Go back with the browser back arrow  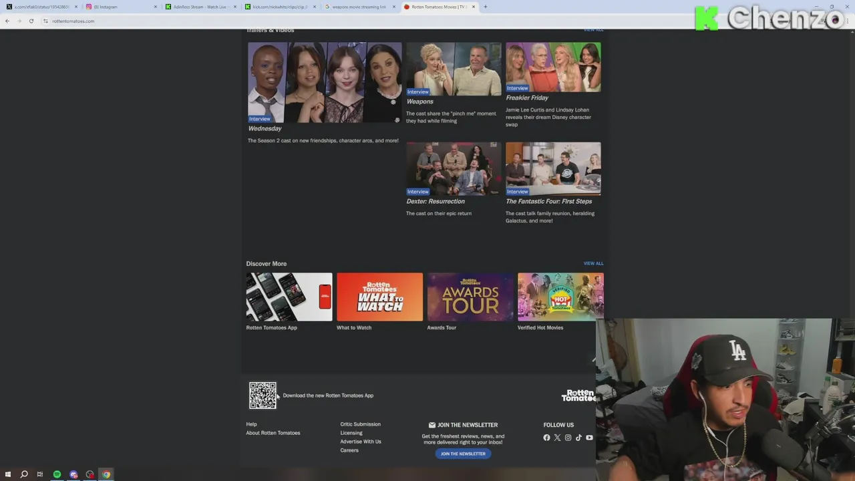pos(7,21)
